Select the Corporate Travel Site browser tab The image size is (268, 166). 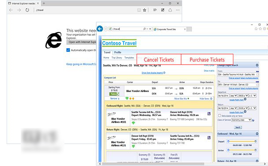point(170,29)
